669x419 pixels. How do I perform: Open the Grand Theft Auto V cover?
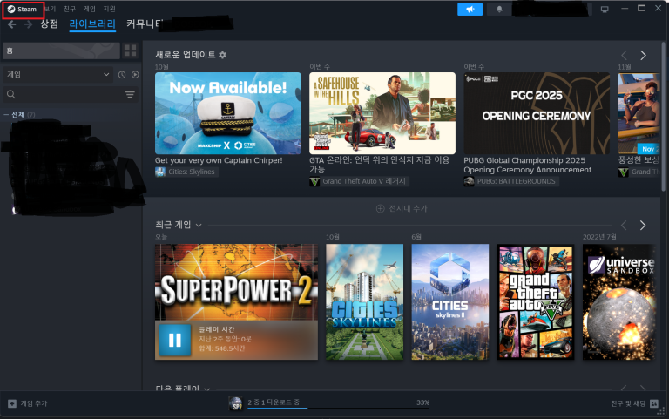coord(536,301)
